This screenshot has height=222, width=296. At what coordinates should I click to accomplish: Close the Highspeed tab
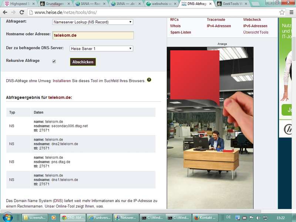[33, 4]
